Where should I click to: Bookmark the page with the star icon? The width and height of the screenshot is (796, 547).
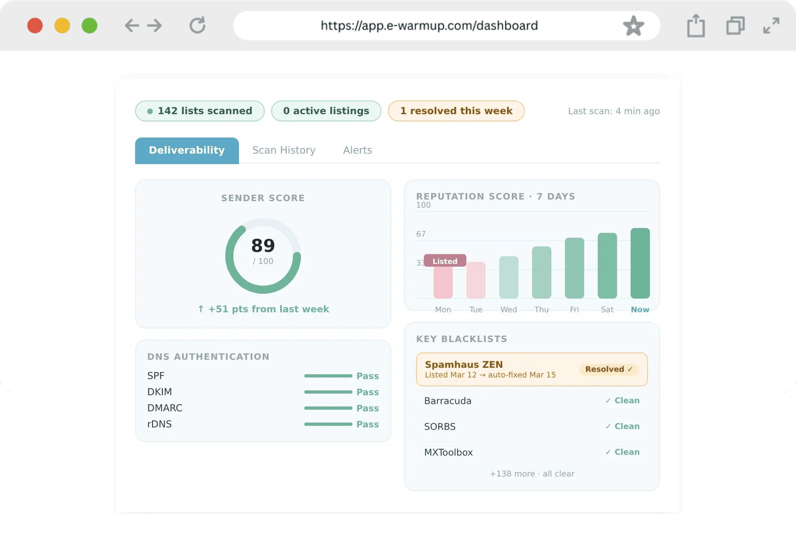[633, 26]
